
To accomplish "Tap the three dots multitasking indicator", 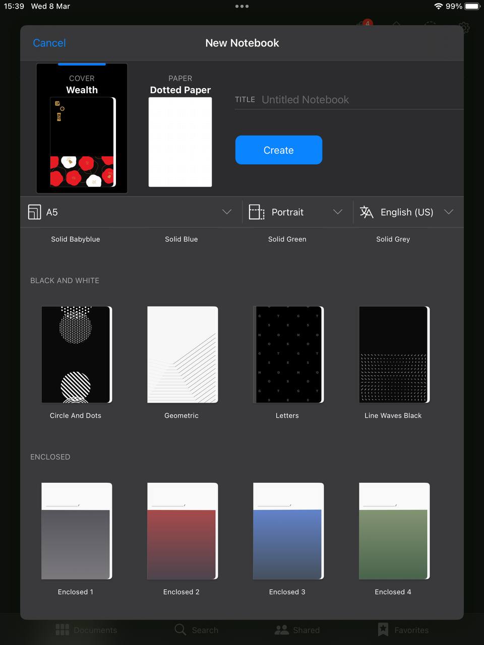I will click(x=242, y=7).
